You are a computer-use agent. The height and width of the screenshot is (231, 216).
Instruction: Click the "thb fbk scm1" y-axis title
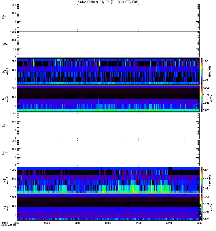click(5, 99)
